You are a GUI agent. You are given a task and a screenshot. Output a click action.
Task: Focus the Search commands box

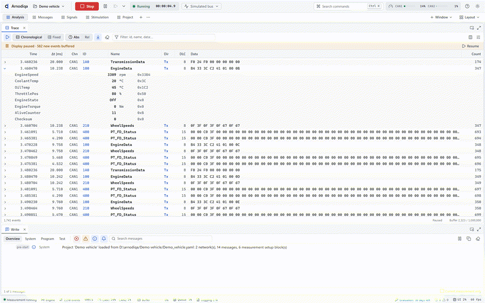point(348,6)
